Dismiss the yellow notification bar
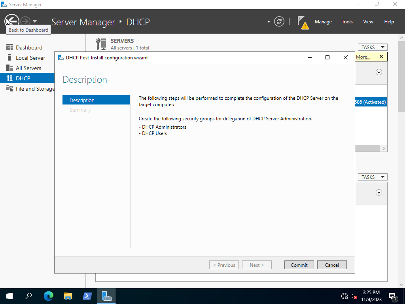The image size is (405, 304). click(381, 57)
